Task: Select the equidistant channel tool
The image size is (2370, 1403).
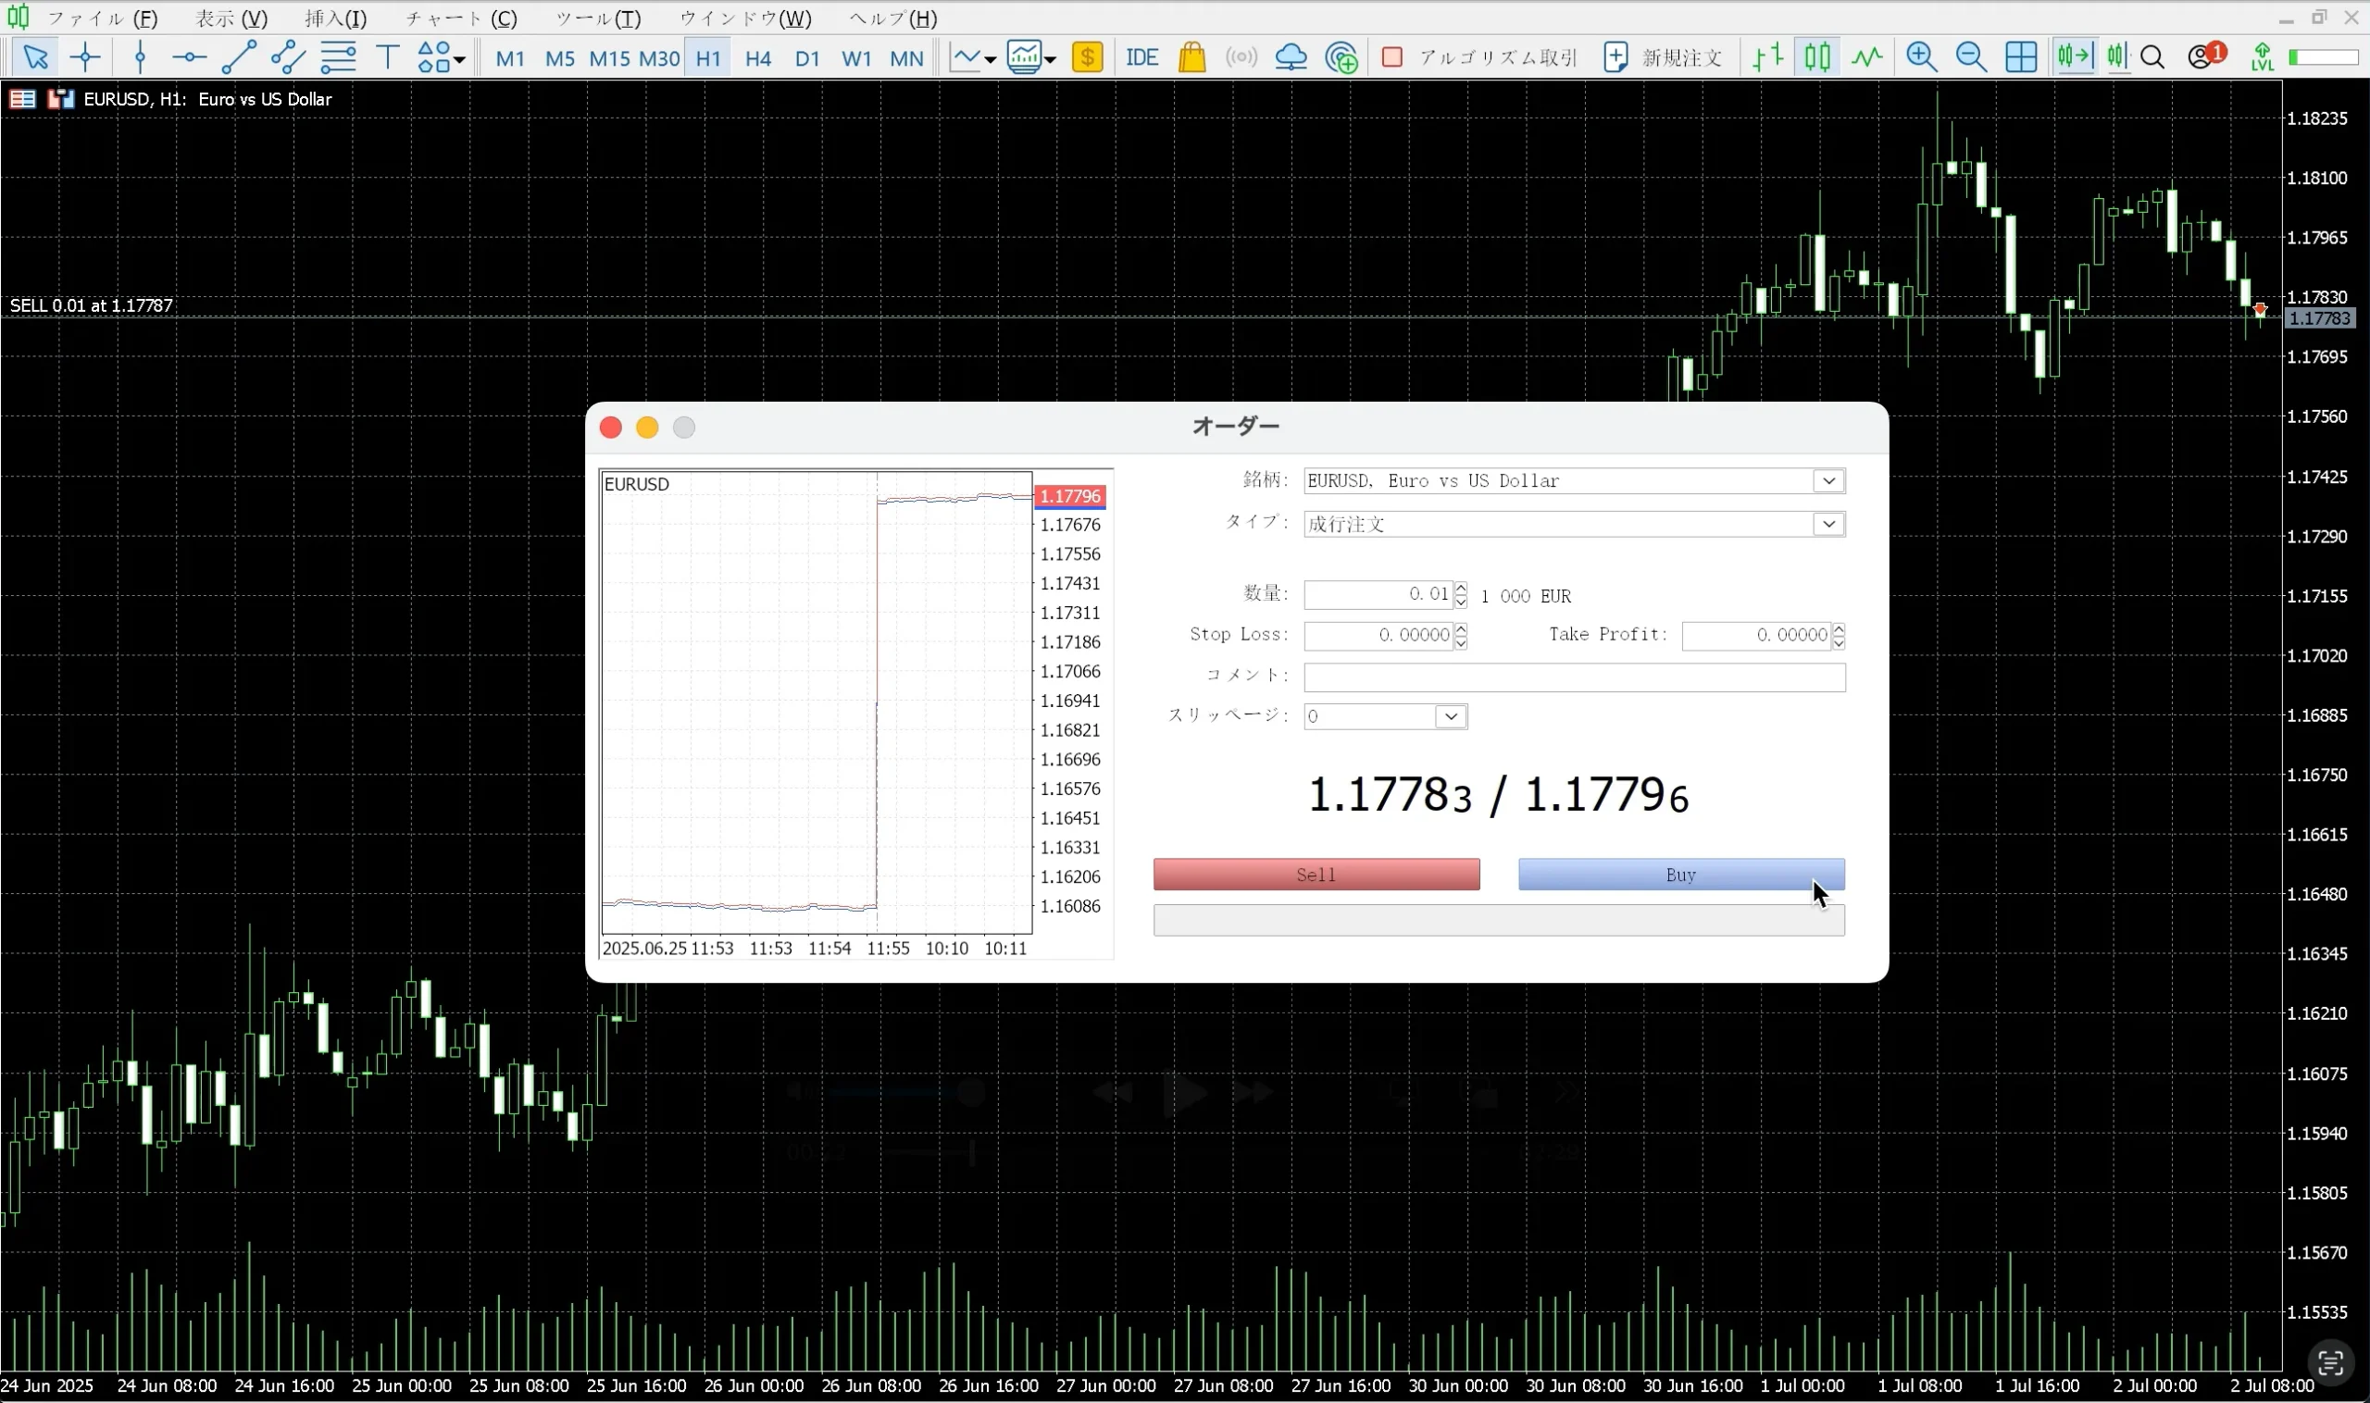Action: click(288, 57)
